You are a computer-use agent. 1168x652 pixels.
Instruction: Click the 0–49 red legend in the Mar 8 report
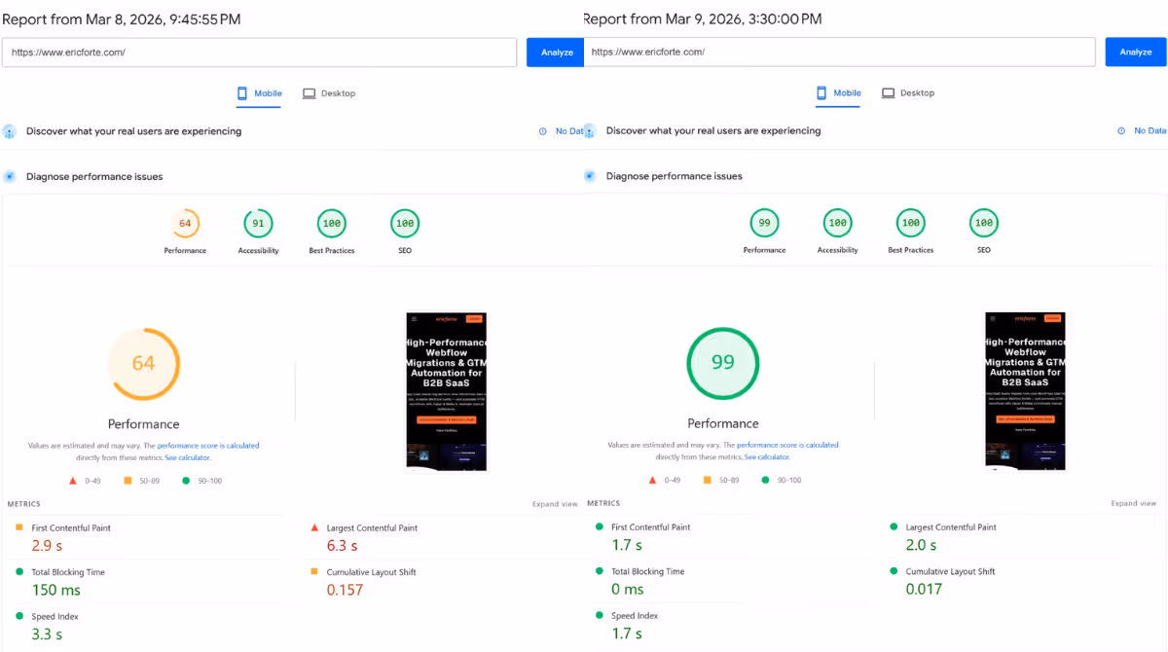[x=83, y=481]
